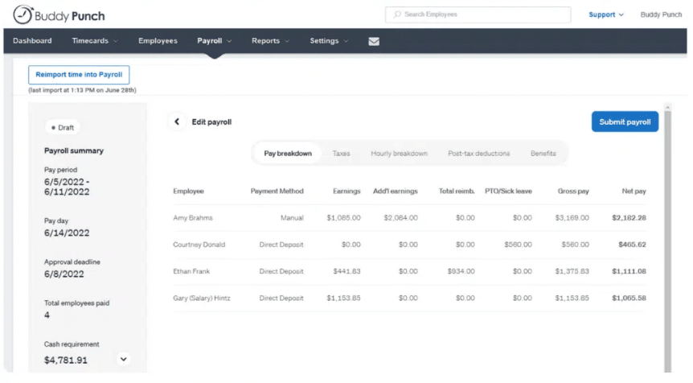Image resolution: width=693 pixels, height=383 pixels.
Task: Open the Reports dropdown menu
Action: click(x=270, y=41)
